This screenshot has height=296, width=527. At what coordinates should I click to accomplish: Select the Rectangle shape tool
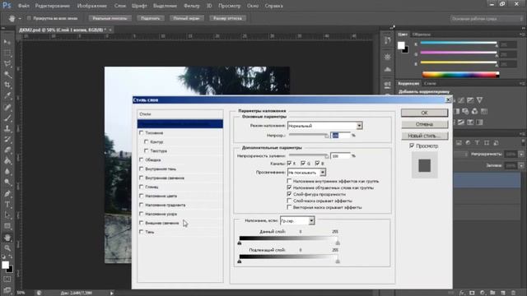7,226
